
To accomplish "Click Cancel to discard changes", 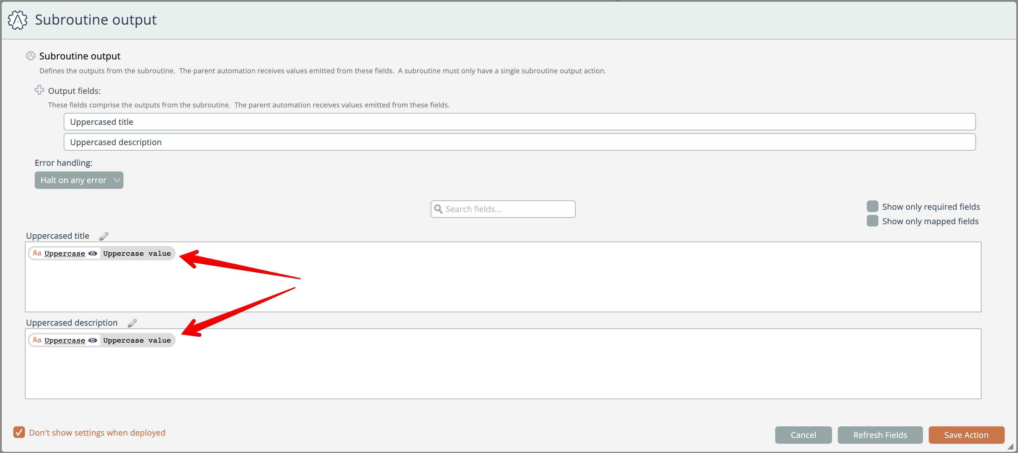I will (803, 435).
